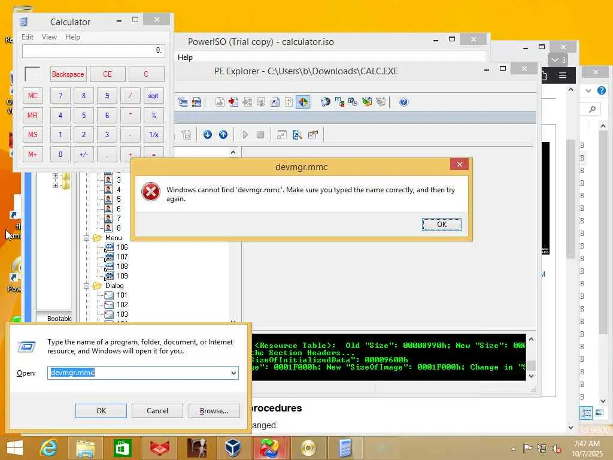The height and width of the screenshot is (460, 613).
Task: Click the Calculator 1/x button
Action: tap(153, 135)
